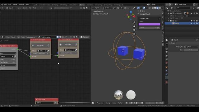Jump to the start frame in the timeline
Image resolution: width=199 pixels, height=112 pixels.
tap(130, 103)
